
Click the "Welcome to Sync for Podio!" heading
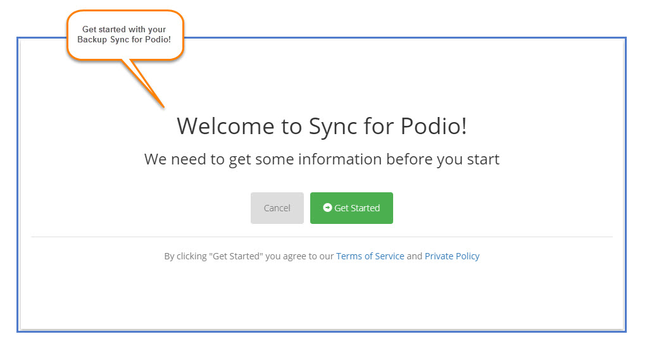click(322, 126)
